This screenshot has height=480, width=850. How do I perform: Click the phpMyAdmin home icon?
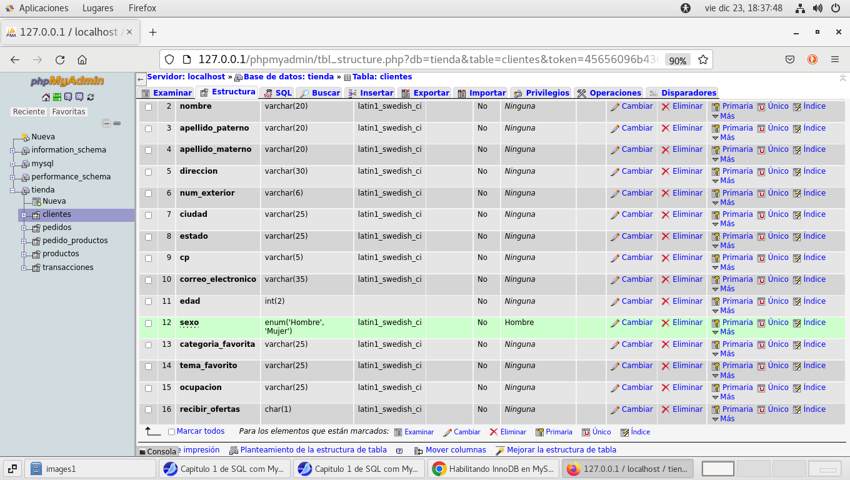pyautogui.click(x=46, y=97)
